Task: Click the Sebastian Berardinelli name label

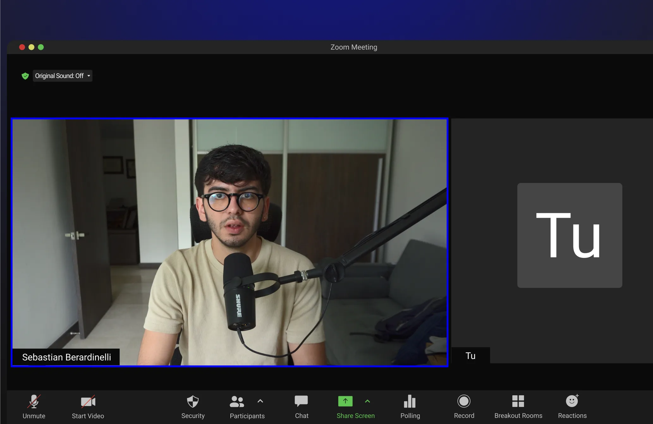Action: [x=66, y=357]
